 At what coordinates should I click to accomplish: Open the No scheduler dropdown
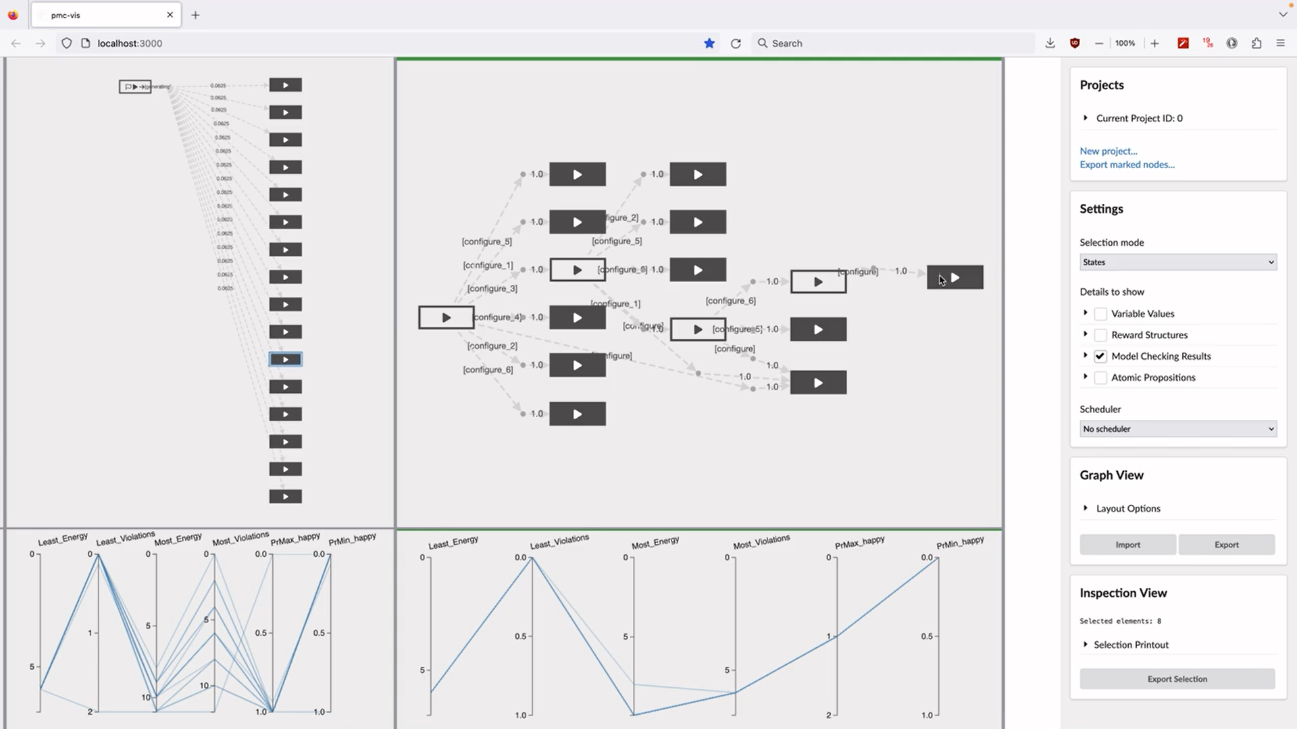click(1177, 429)
